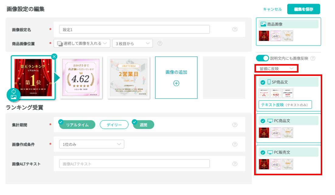
Task: Click help icon for 画像作成条件 row
Action: click(235, 144)
